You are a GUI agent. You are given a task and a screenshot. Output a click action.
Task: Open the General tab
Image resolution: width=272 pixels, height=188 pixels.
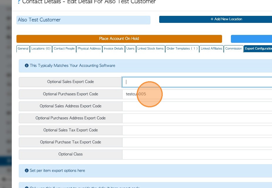click(x=23, y=48)
